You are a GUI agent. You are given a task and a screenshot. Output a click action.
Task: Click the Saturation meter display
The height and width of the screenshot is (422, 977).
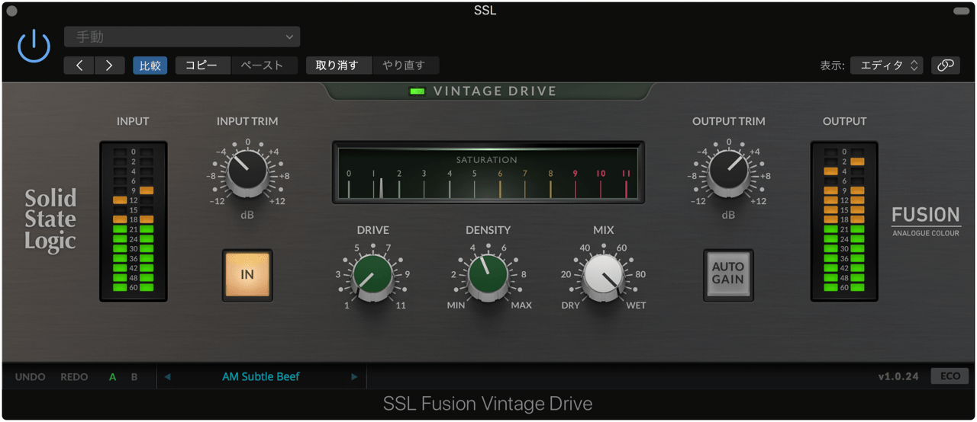coord(488,173)
